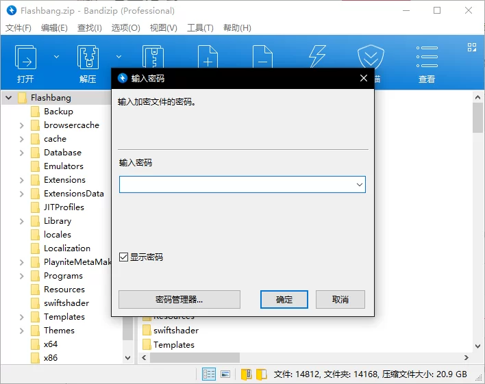Select image preview view in status bar

[225, 374]
